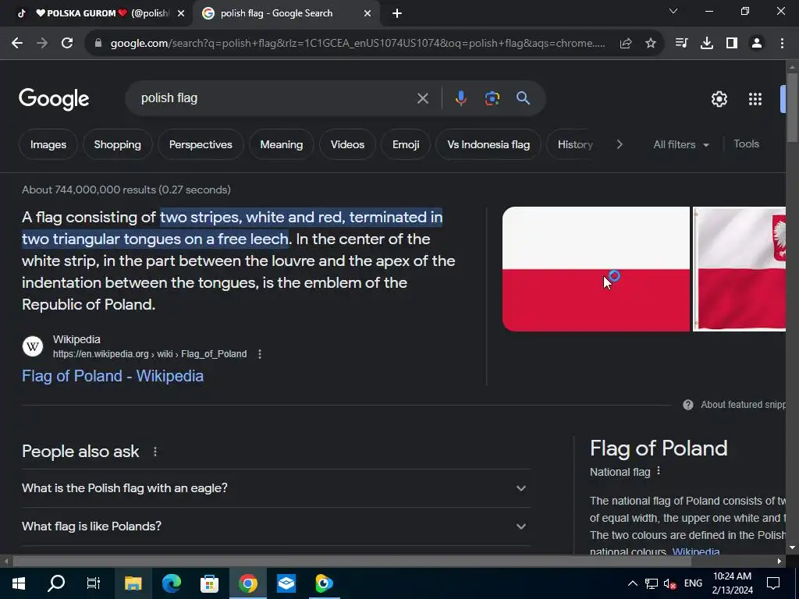
Task: Switch to Videos results
Action: coord(347,144)
